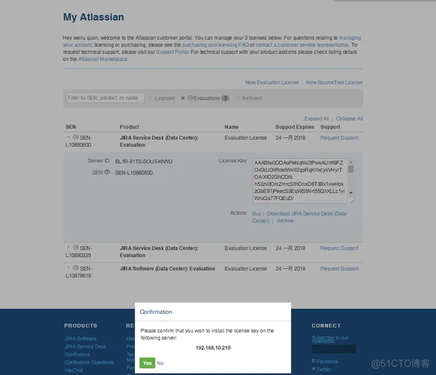Expand the SEN-L10879619 license row
436x375 pixels.
[69, 268]
